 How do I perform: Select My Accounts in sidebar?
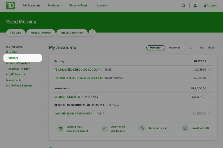[14, 47]
